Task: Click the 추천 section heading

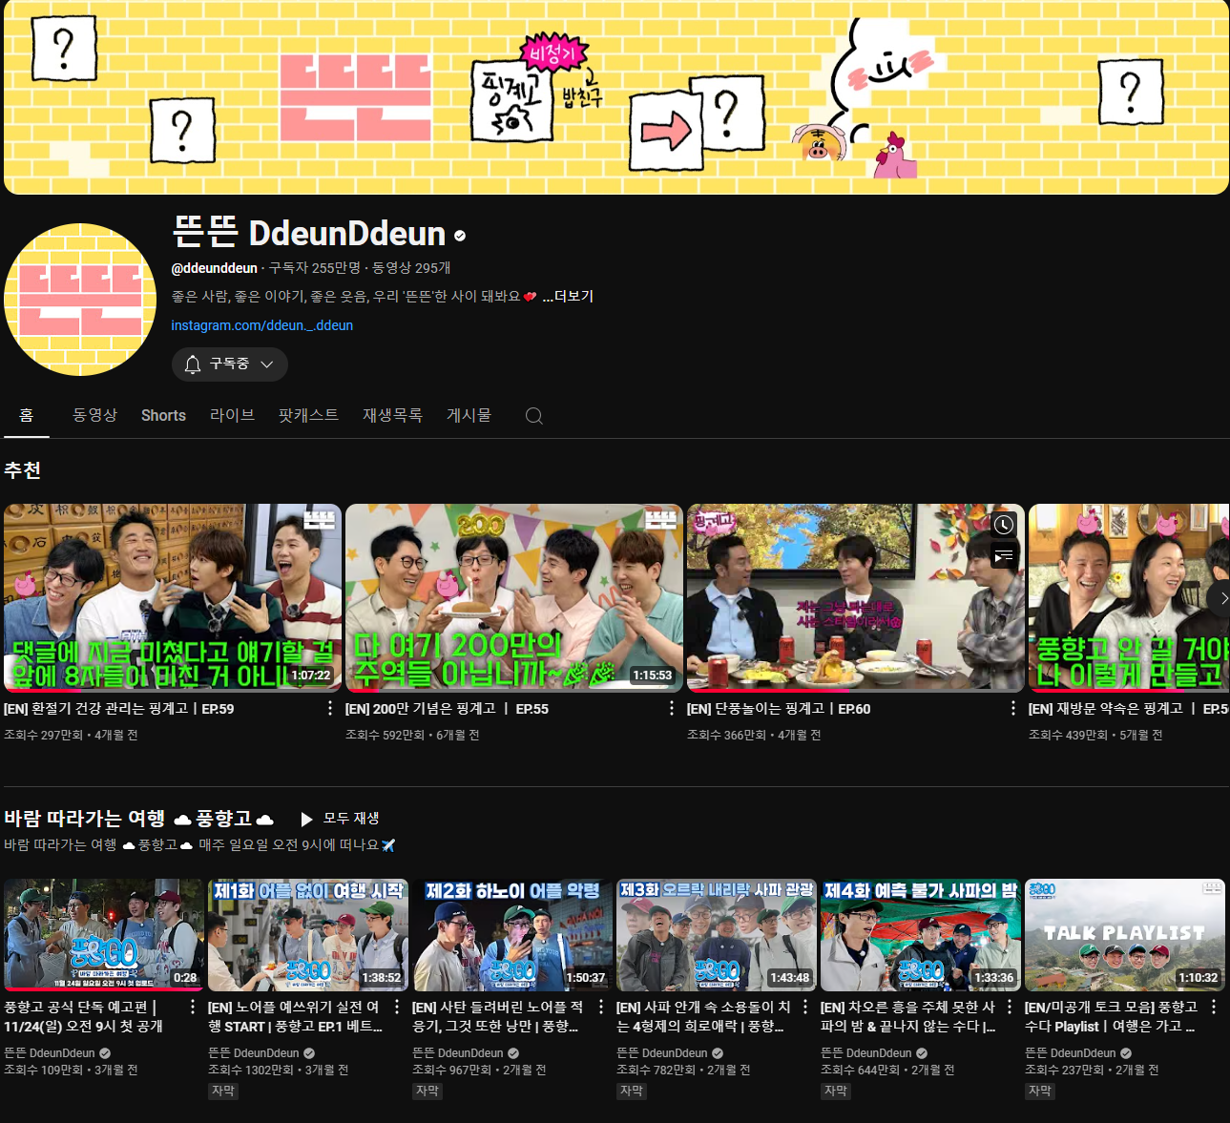Action: point(22,470)
